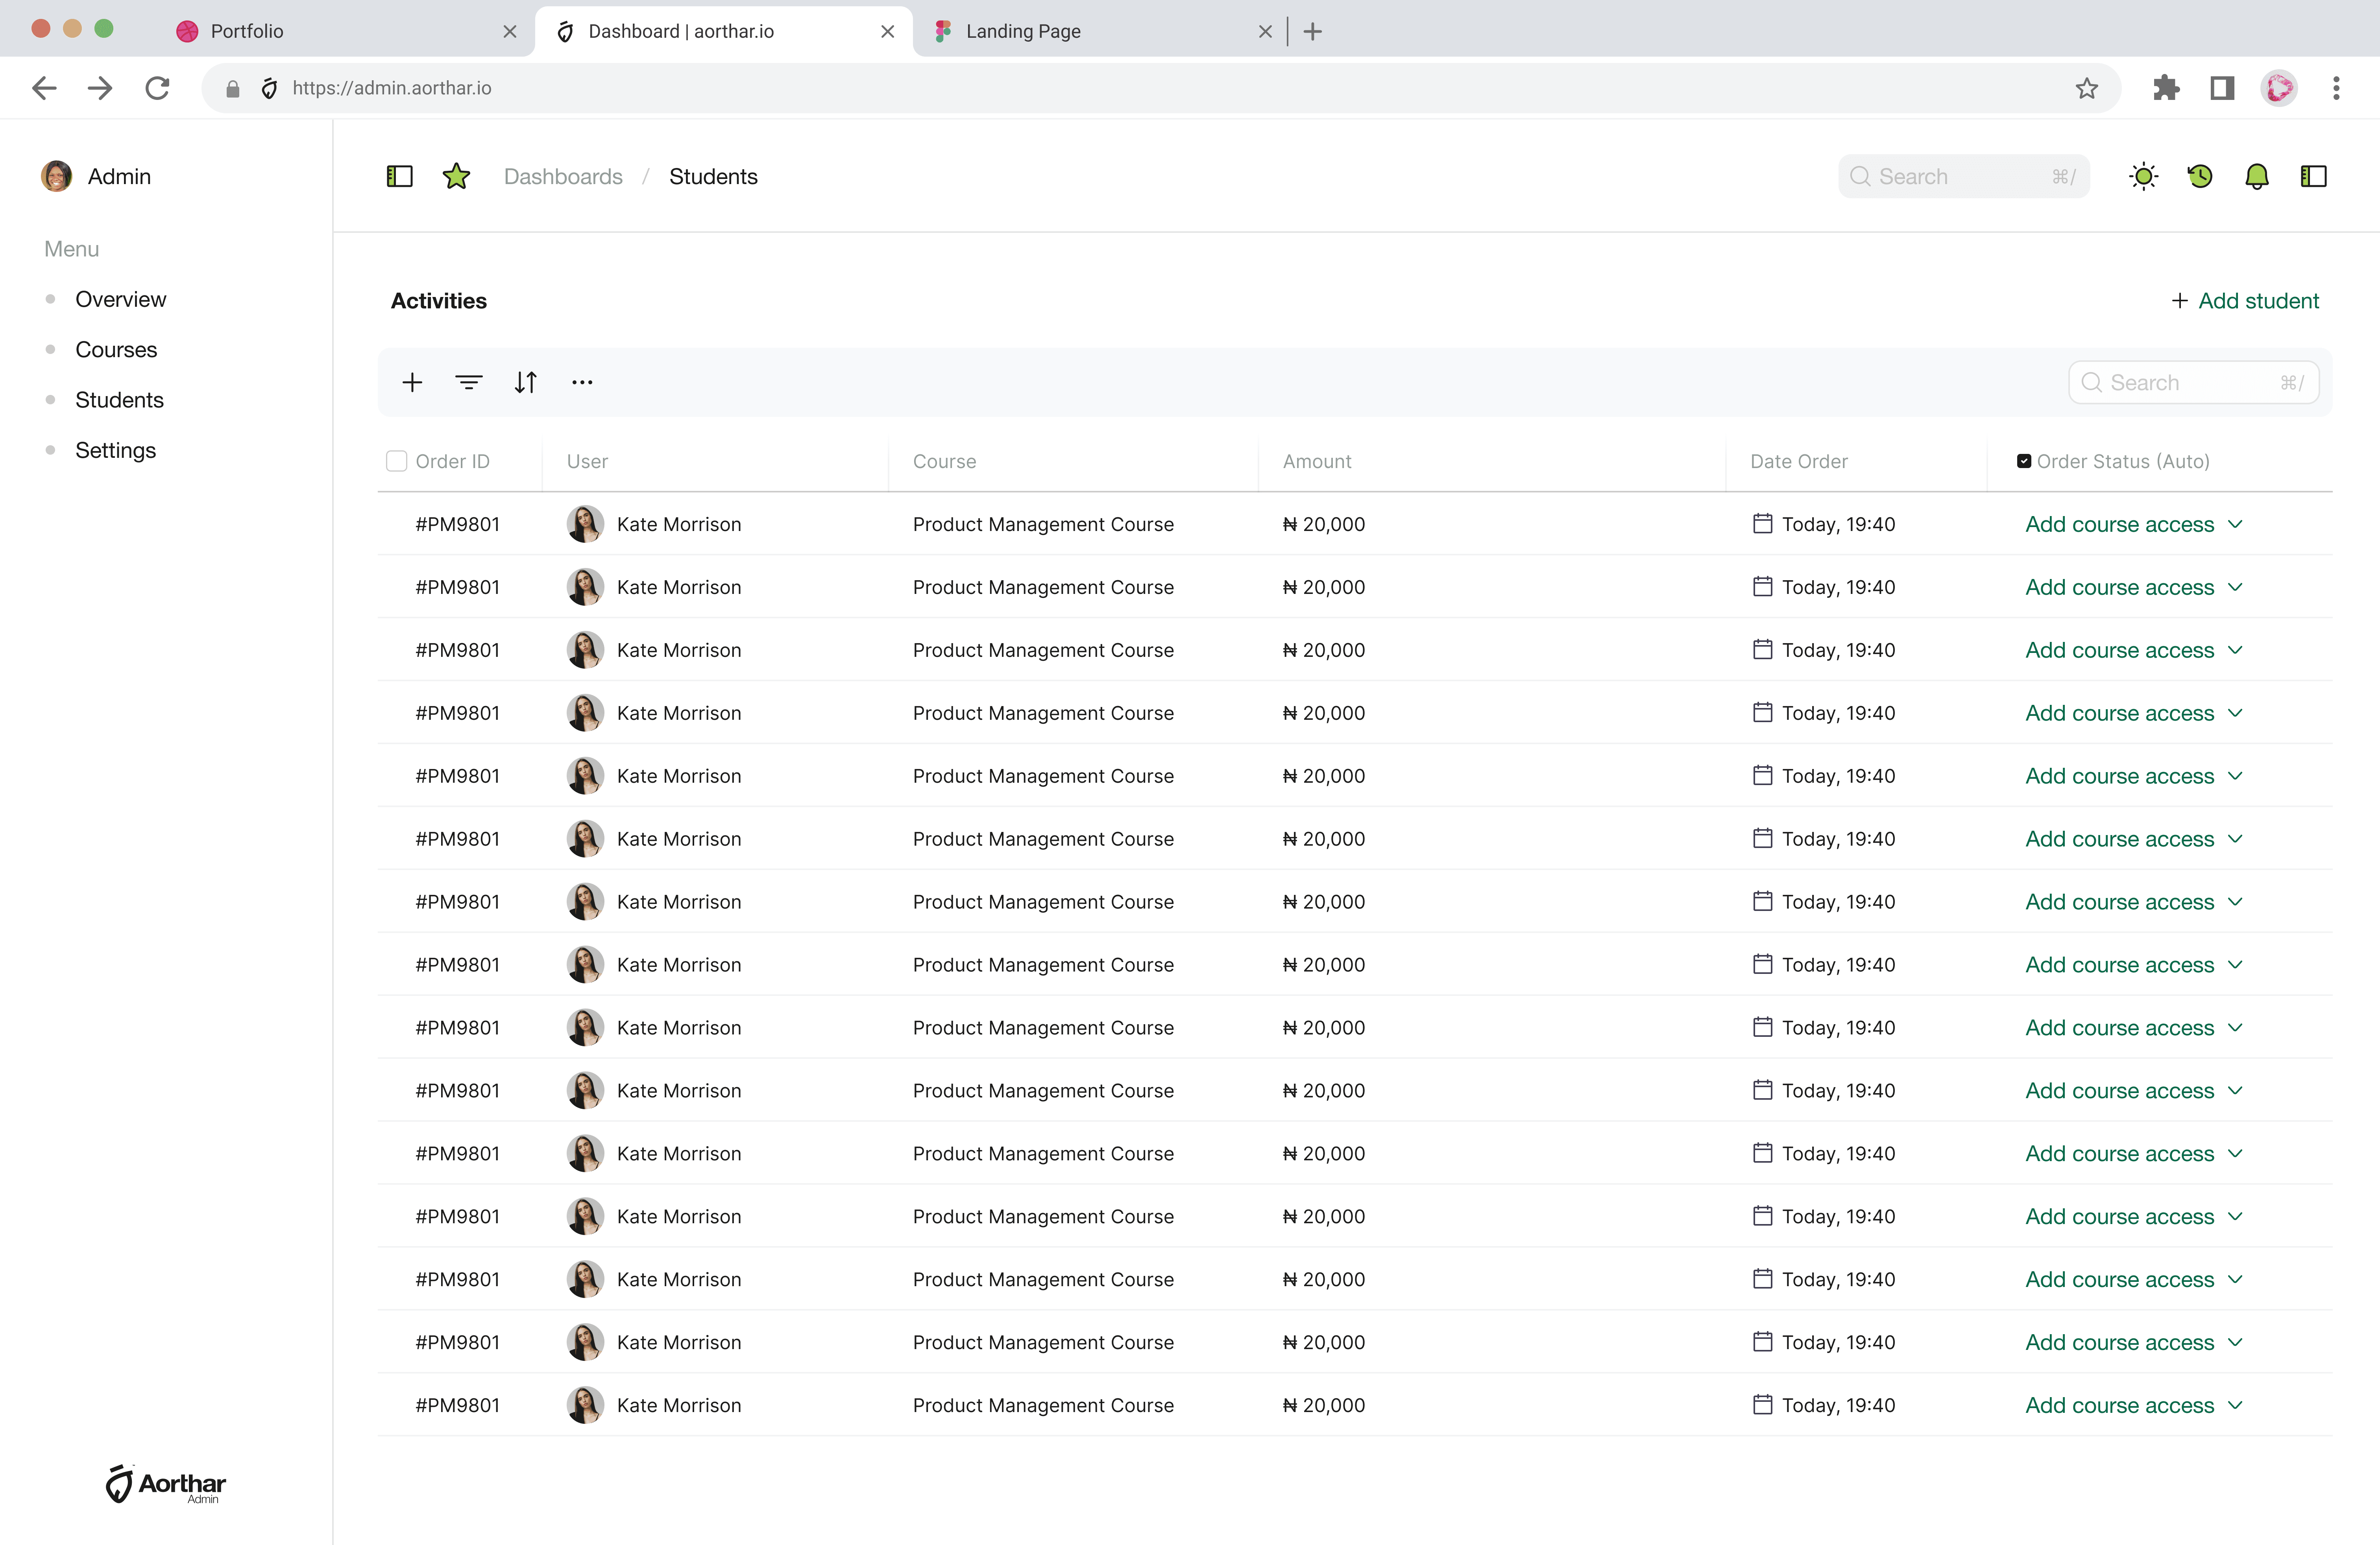Open notifications bell icon
The image size is (2380, 1545).
pyautogui.click(x=2257, y=177)
